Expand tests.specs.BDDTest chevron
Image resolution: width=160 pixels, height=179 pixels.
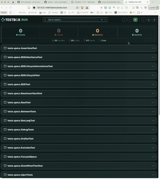tap(153, 84)
